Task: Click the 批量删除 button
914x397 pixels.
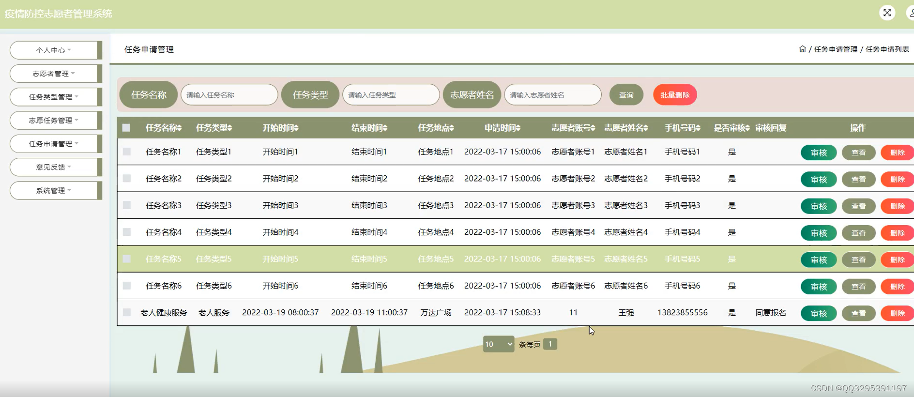Action: pos(675,95)
